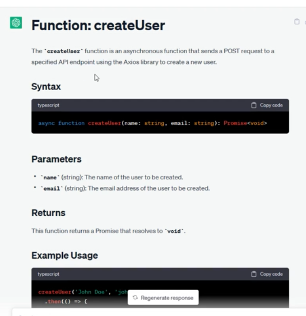This screenshot has height=316, width=306.
Task: Click the circular arrows icon beside Regenerate response
Action: tap(135, 297)
